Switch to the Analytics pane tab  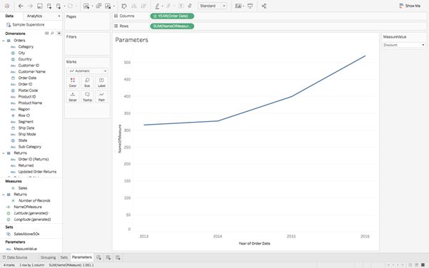(34, 16)
